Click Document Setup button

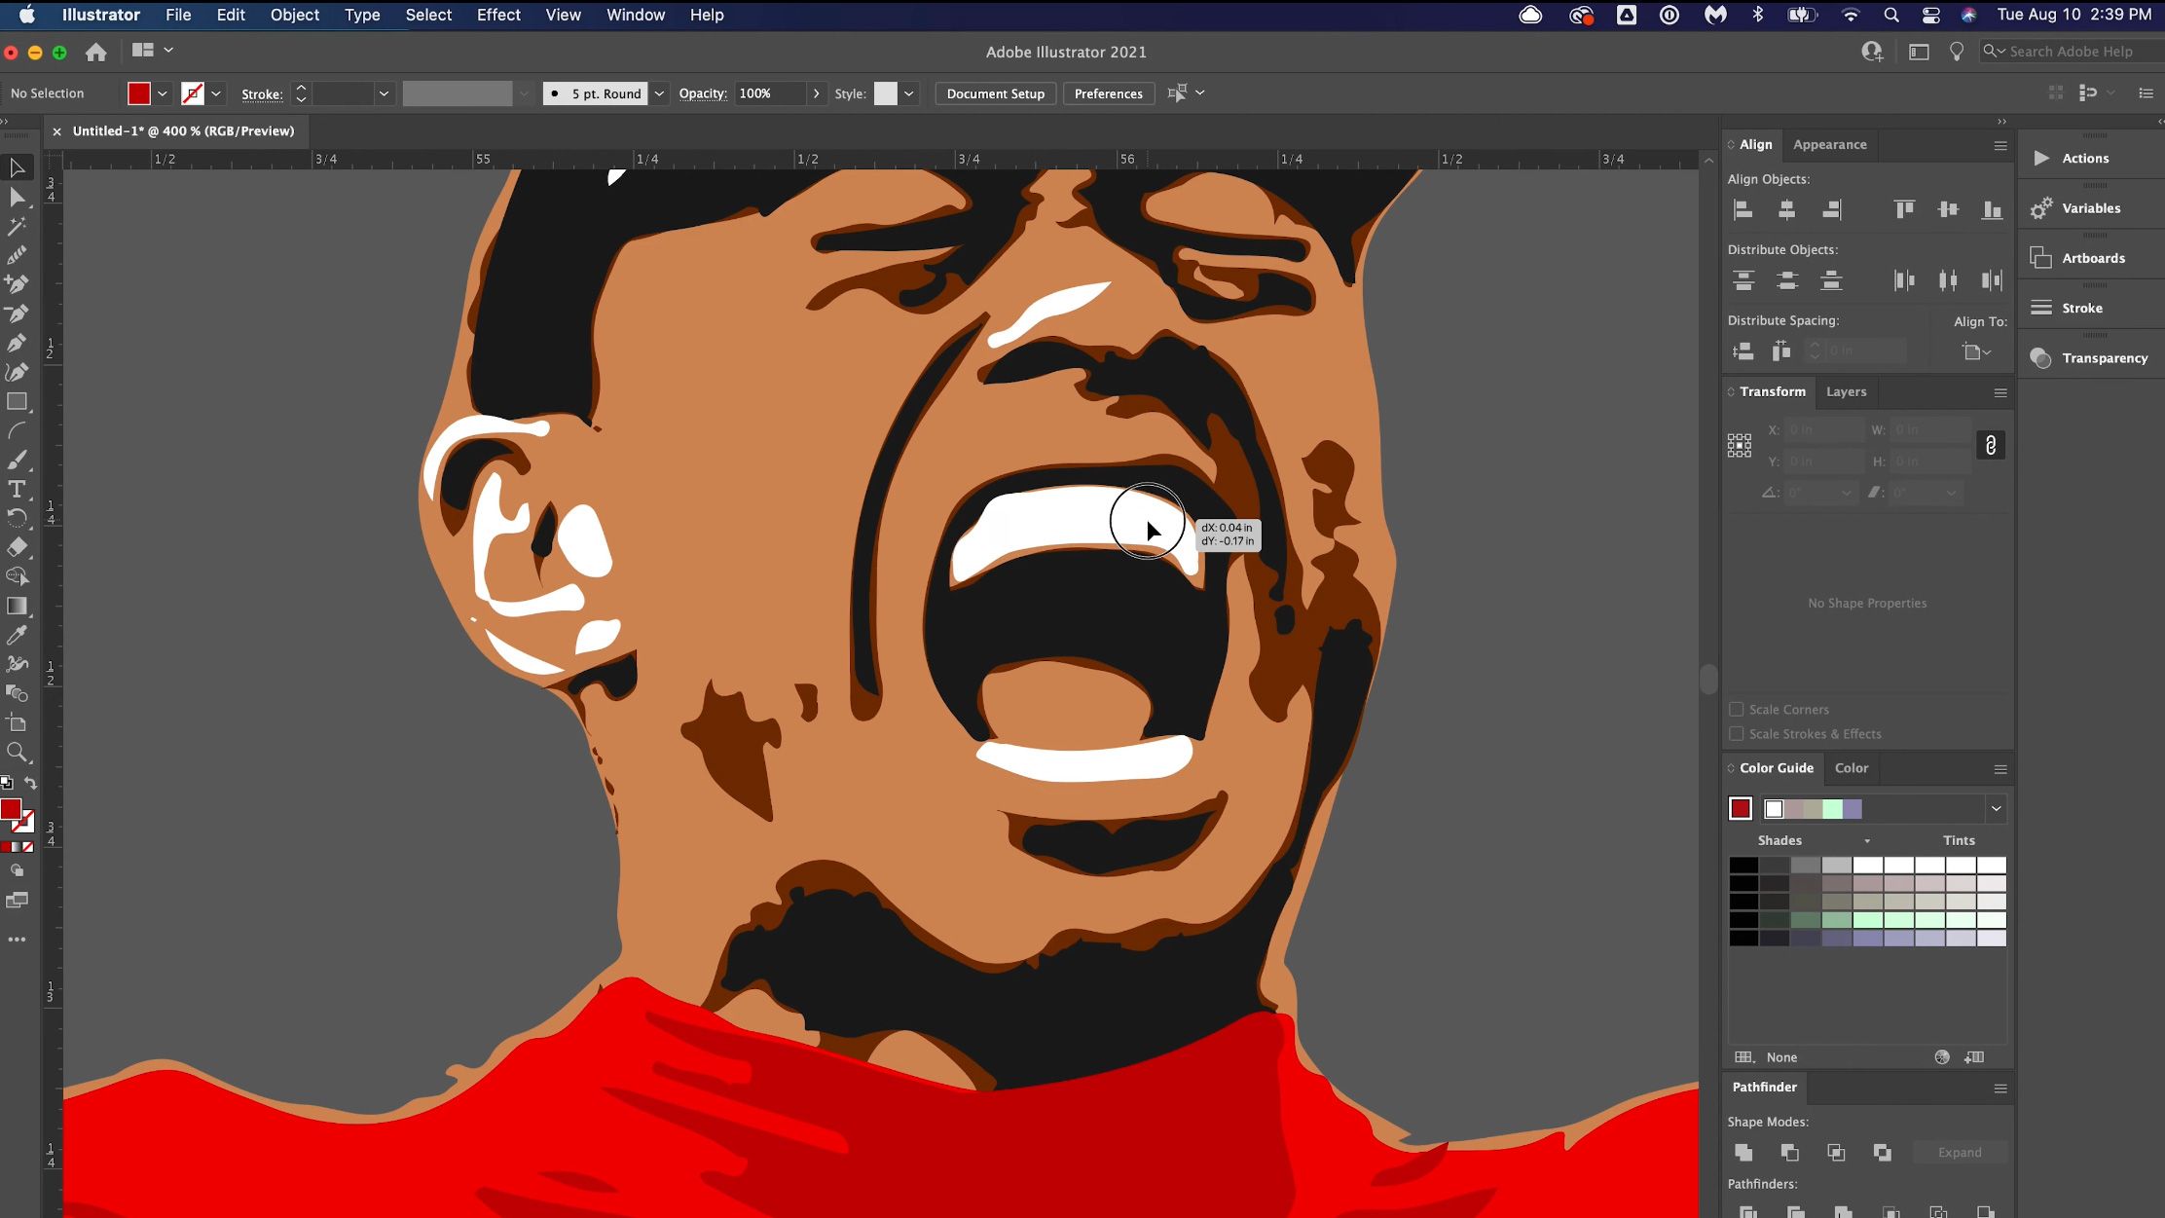[995, 92]
